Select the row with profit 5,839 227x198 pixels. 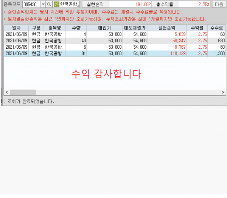pyautogui.click(x=115, y=34)
